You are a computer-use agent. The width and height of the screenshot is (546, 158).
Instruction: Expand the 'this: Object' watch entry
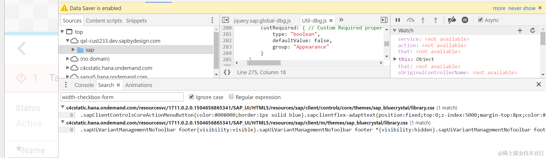point(395,59)
